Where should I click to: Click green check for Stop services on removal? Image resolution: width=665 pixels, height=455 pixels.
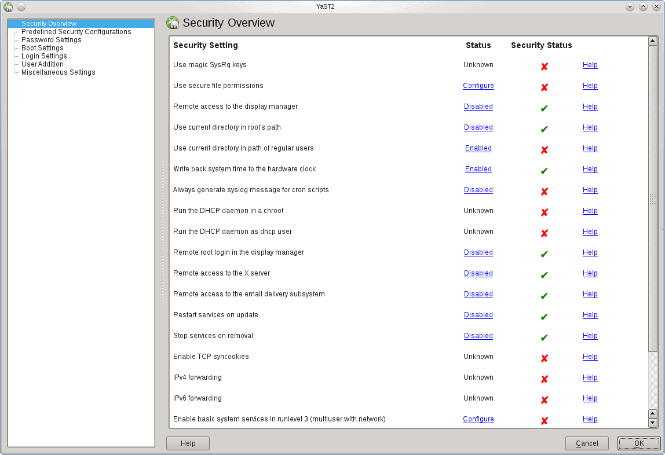[x=544, y=337]
